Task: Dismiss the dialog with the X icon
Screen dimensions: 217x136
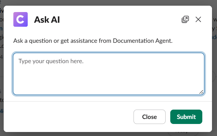Action: click(198, 19)
